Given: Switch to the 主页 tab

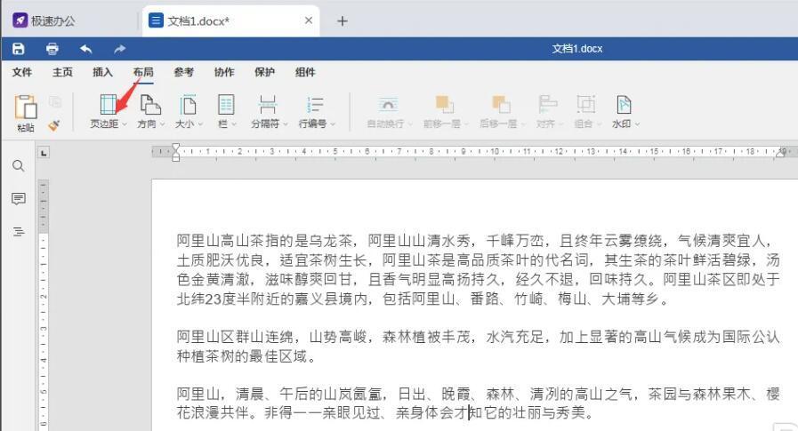Looking at the screenshot, I should pos(62,72).
